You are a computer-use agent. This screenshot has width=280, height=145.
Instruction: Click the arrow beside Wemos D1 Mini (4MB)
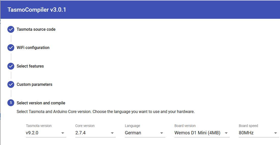pyautogui.click(x=226, y=133)
